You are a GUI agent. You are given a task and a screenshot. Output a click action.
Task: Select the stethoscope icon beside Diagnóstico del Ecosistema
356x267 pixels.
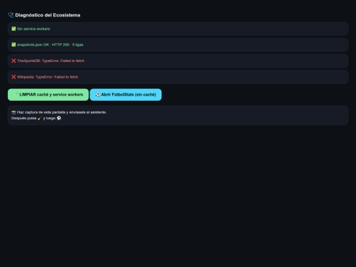pyautogui.click(x=11, y=15)
